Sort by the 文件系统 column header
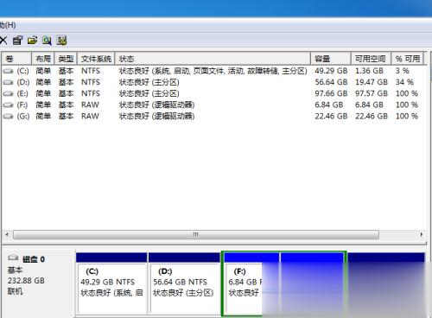This screenshot has height=318, width=432. click(x=96, y=59)
